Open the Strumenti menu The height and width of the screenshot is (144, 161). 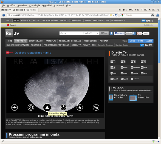(x=59, y=5)
